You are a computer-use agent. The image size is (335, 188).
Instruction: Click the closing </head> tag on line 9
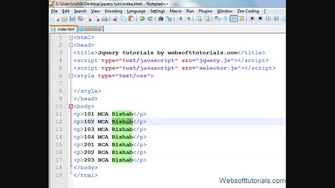[86, 99]
